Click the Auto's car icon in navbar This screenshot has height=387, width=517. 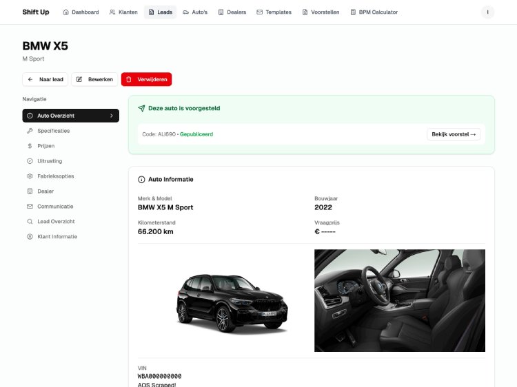pos(186,12)
